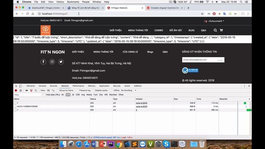
Task: Enable the Preserve log checkbox
Action: (x=77, y=90)
